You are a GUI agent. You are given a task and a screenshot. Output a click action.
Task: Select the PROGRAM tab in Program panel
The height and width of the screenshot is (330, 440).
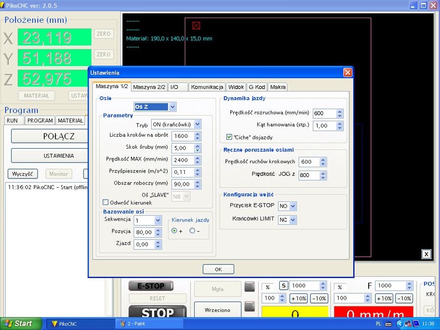pyautogui.click(x=40, y=120)
